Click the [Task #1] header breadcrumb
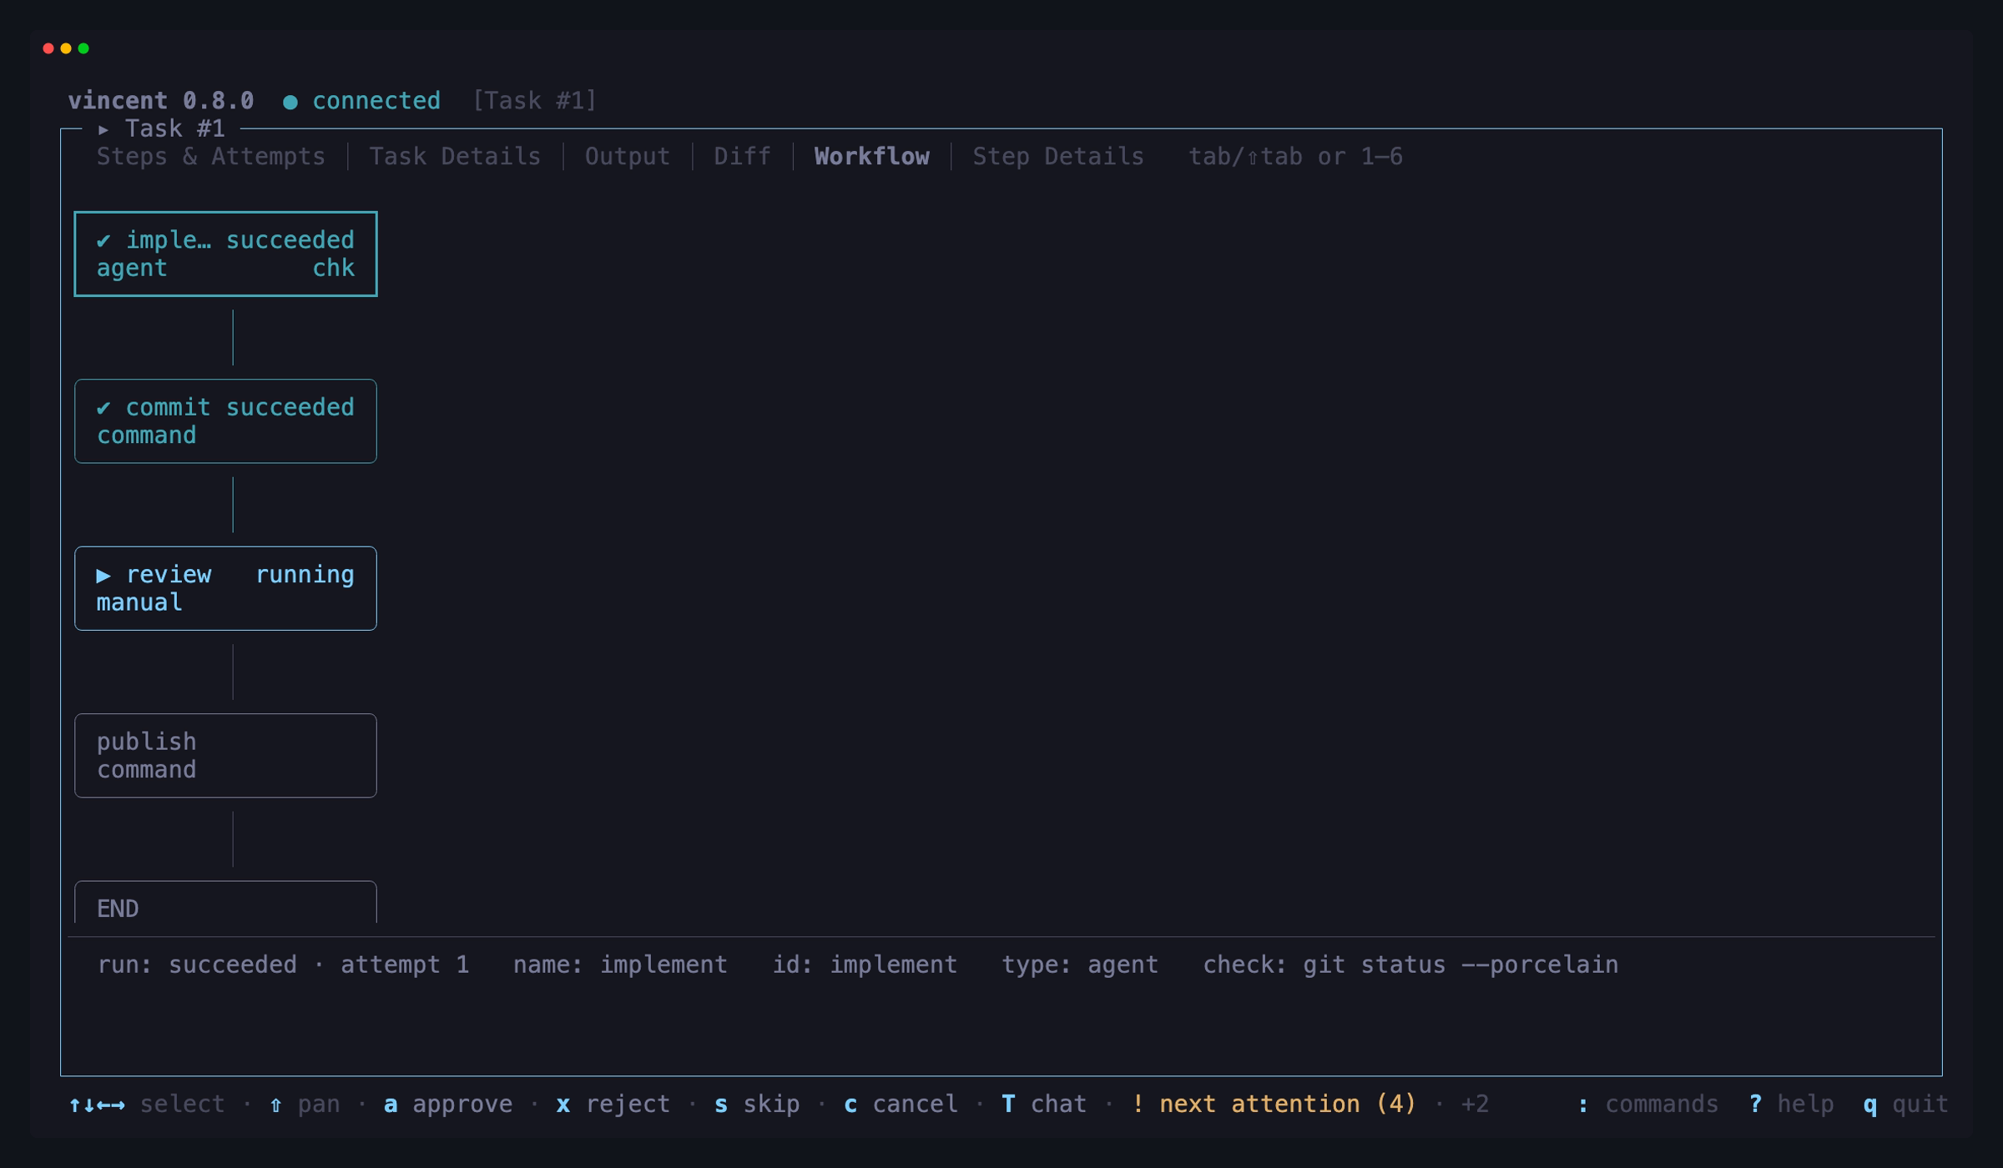The width and height of the screenshot is (2003, 1168). 535,101
